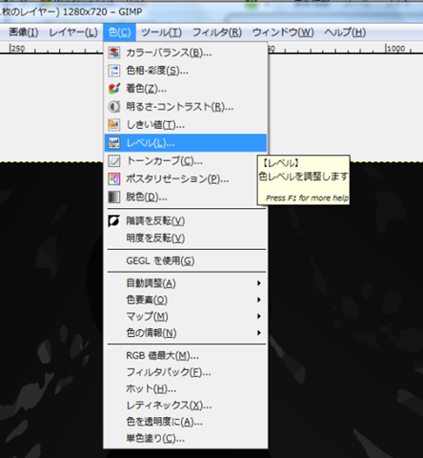This screenshot has height=458, width=423.
Task: Choose ポスタリゼーション(P)... menu entry
Action: (x=186, y=178)
